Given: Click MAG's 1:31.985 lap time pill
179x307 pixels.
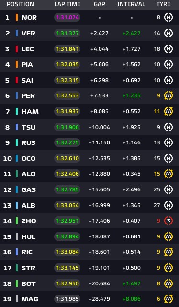Looking at the screenshot, I should (67, 299).
